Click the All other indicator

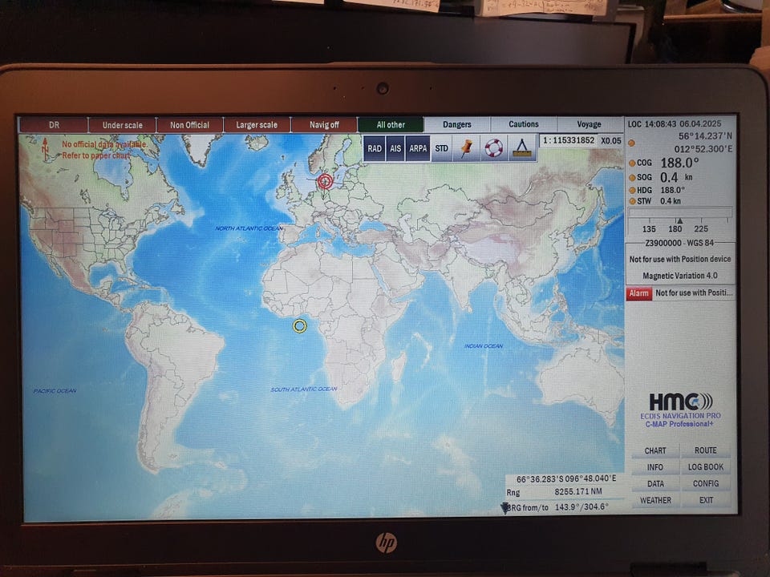tap(391, 125)
